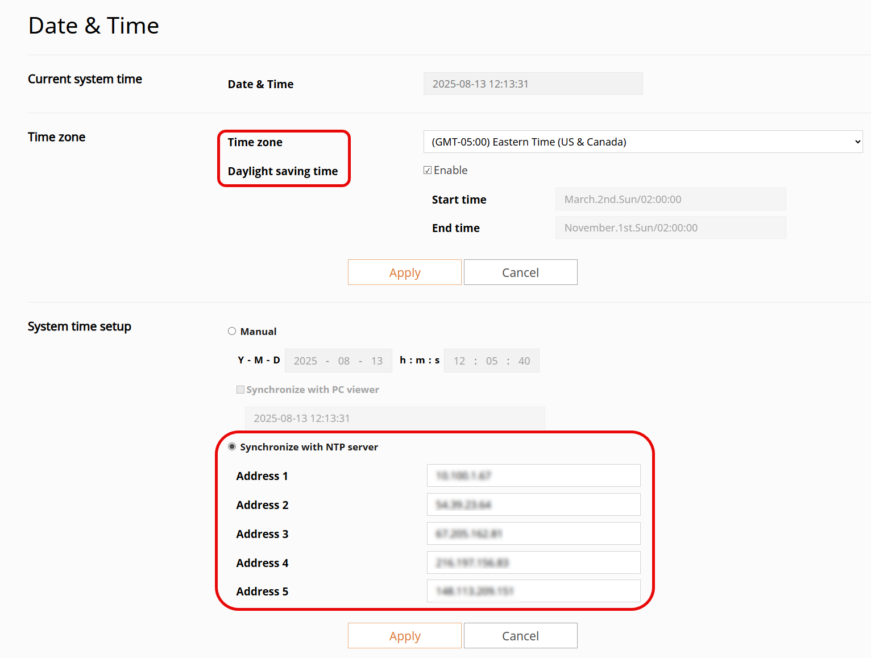Toggle the Daylight saving time Enable checkbox
The width and height of the screenshot is (871, 658).
point(428,170)
